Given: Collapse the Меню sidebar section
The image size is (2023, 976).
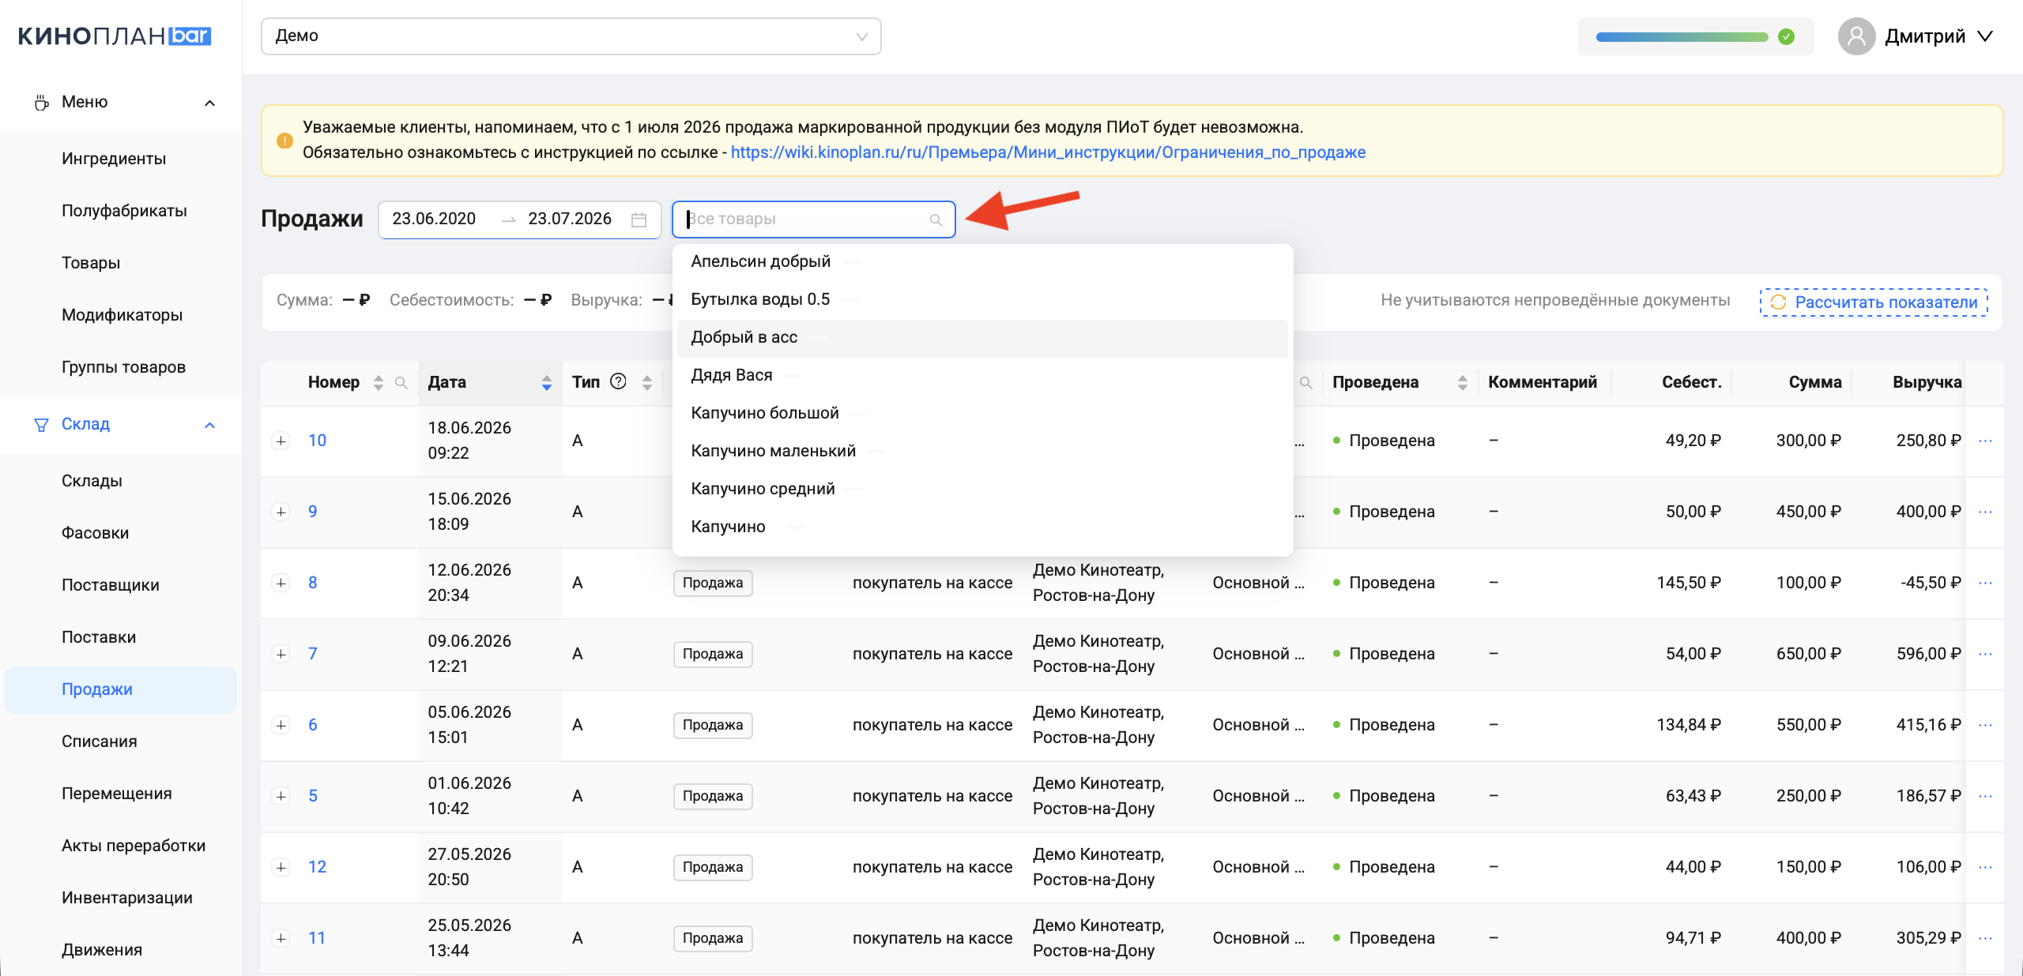Looking at the screenshot, I should 209,103.
